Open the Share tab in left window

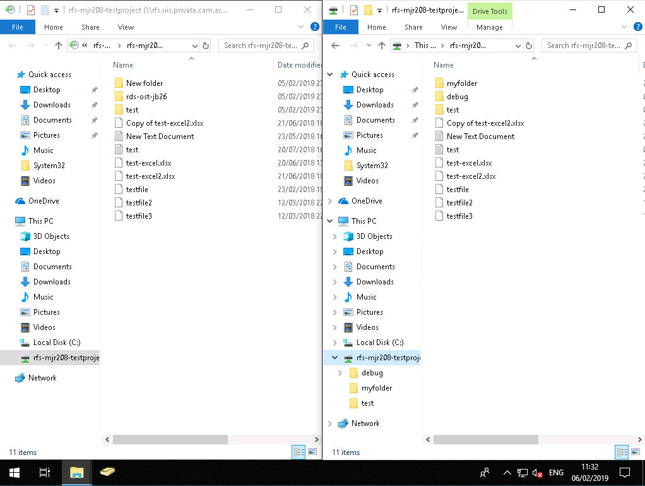pos(90,27)
